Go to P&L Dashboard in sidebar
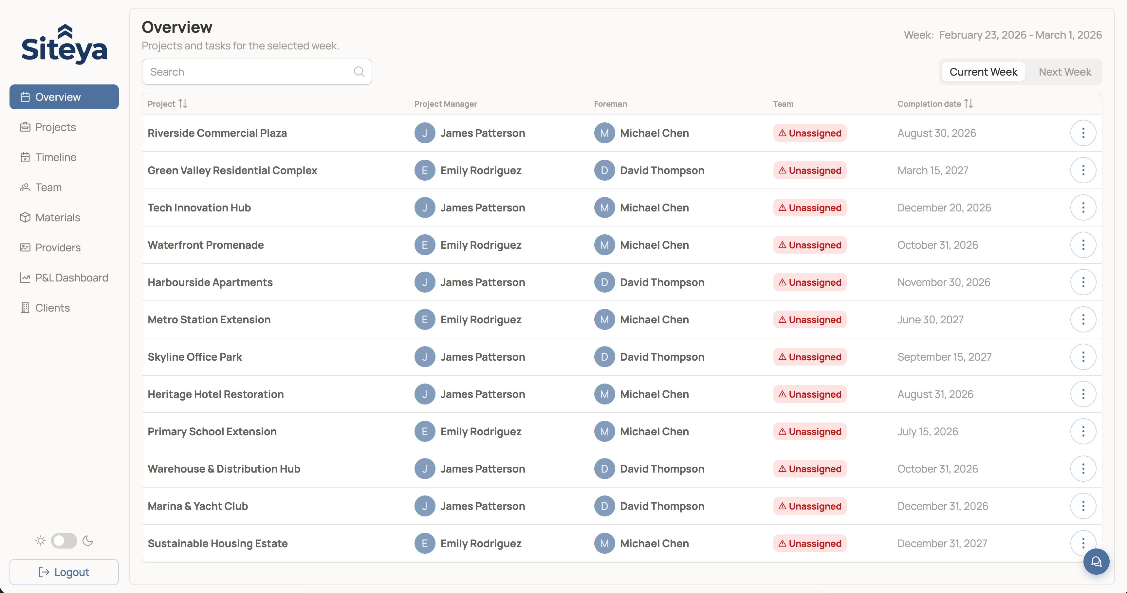Viewport: 1127px width, 593px height. (71, 278)
